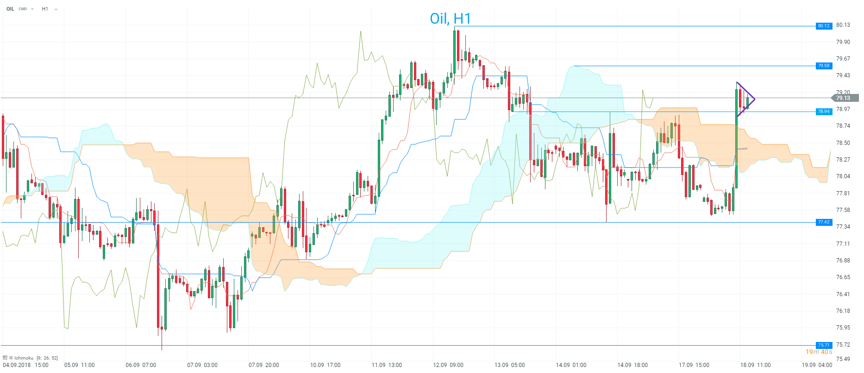Click the 77.42 horizontal line price tag
Image resolution: width=864 pixels, height=373 pixels.
click(x=824, y=222)
